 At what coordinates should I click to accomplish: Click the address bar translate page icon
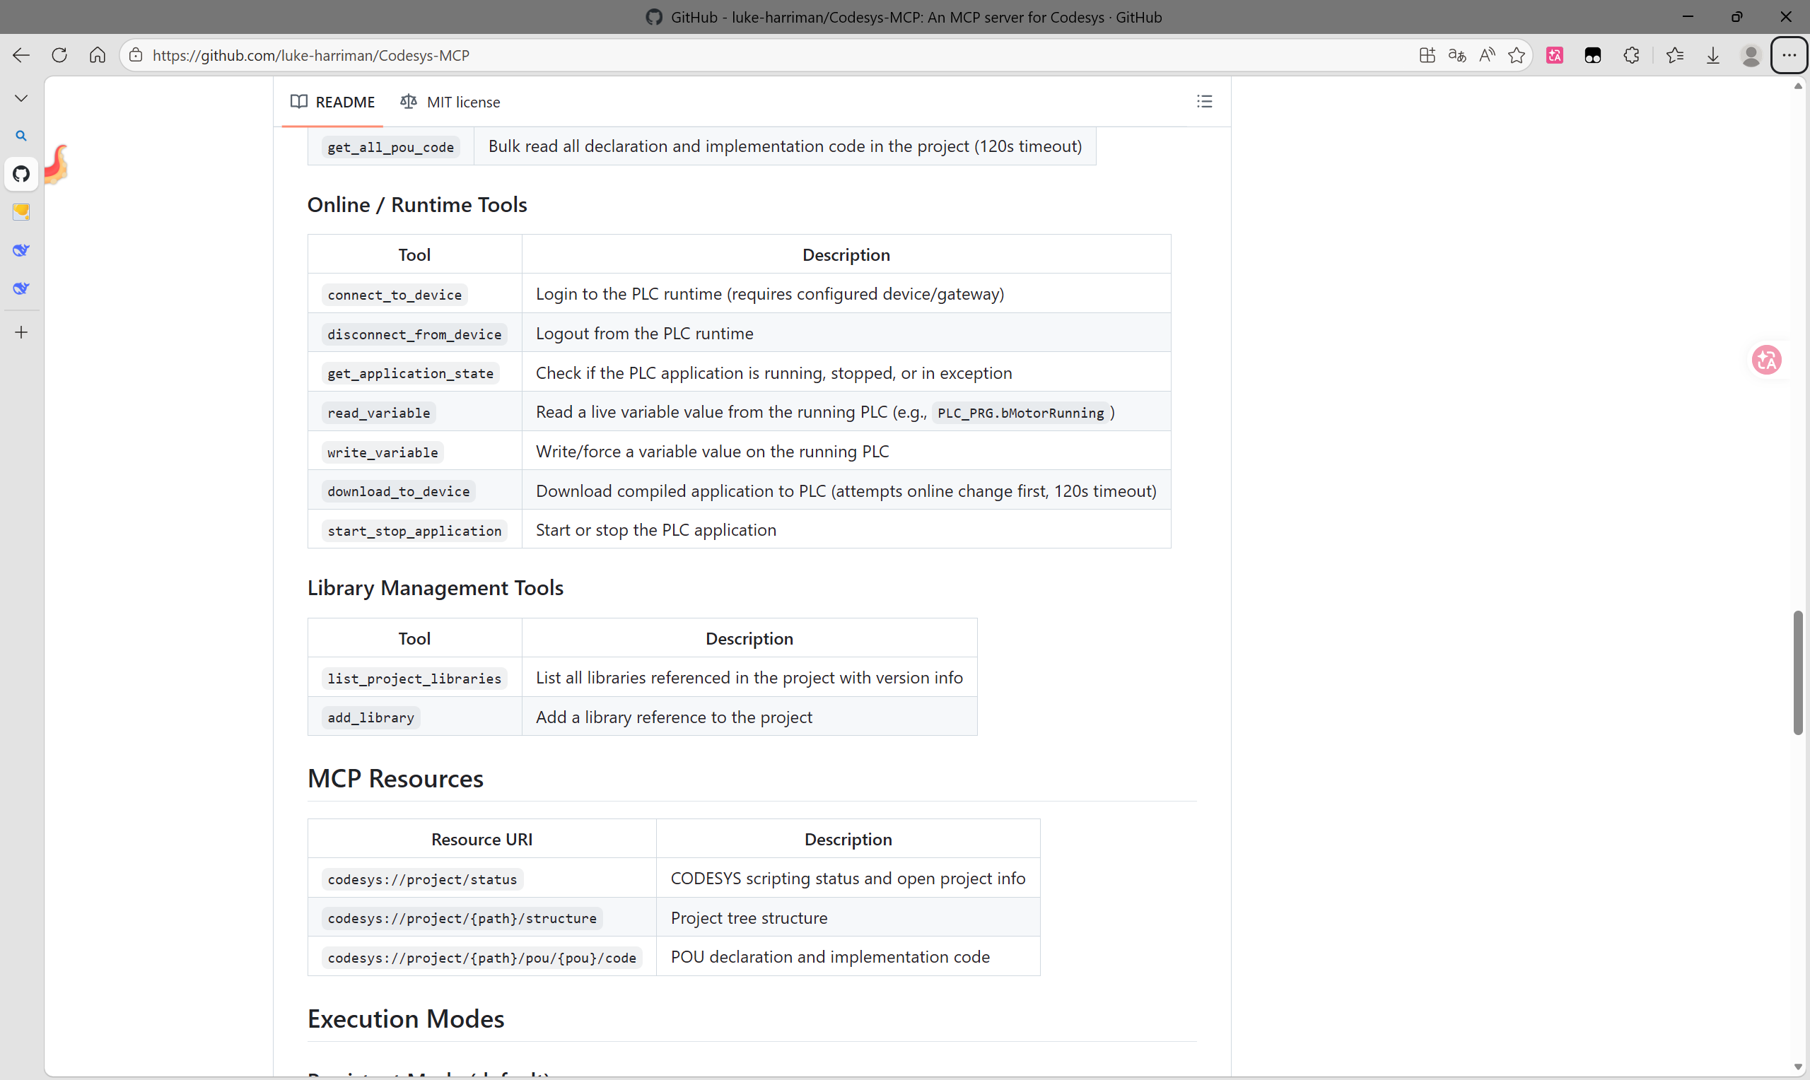pos(1457,55)
